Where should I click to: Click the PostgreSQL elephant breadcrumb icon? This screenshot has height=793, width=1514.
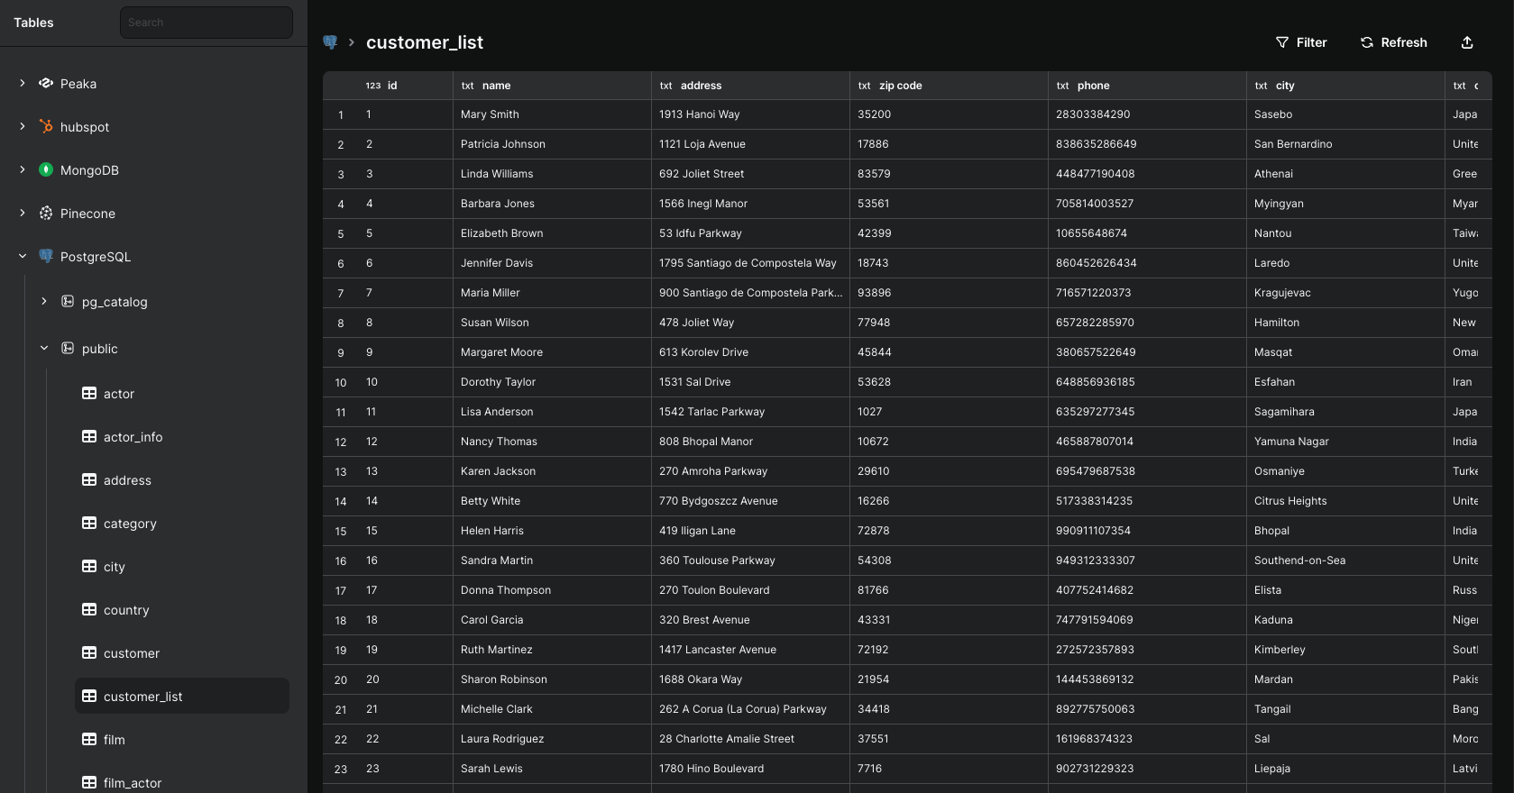tap(330, 42)
